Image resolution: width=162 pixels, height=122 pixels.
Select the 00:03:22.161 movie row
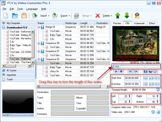click(x=73, y=76)
